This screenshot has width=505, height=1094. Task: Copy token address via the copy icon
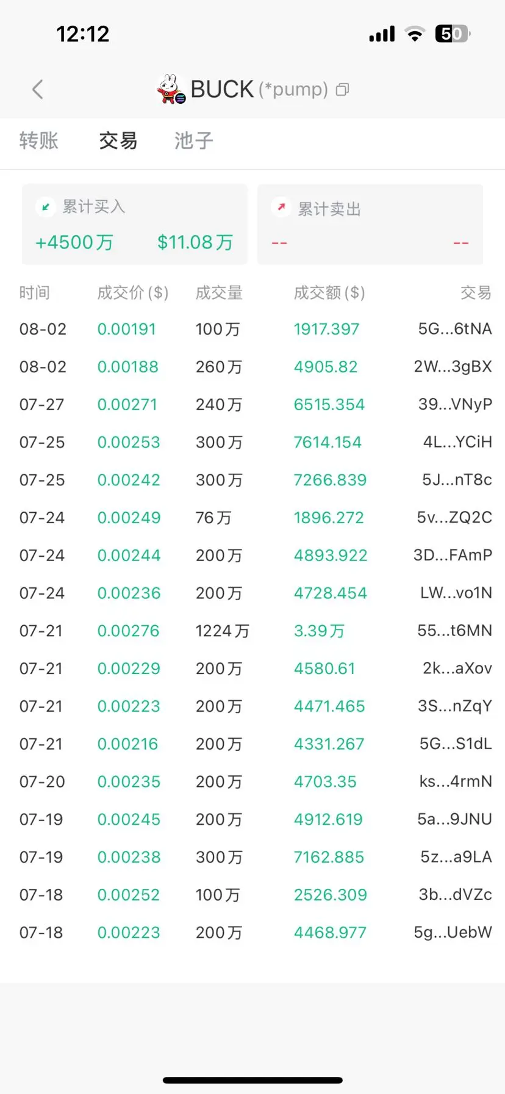pyautogui.click(x=343, y=90)
